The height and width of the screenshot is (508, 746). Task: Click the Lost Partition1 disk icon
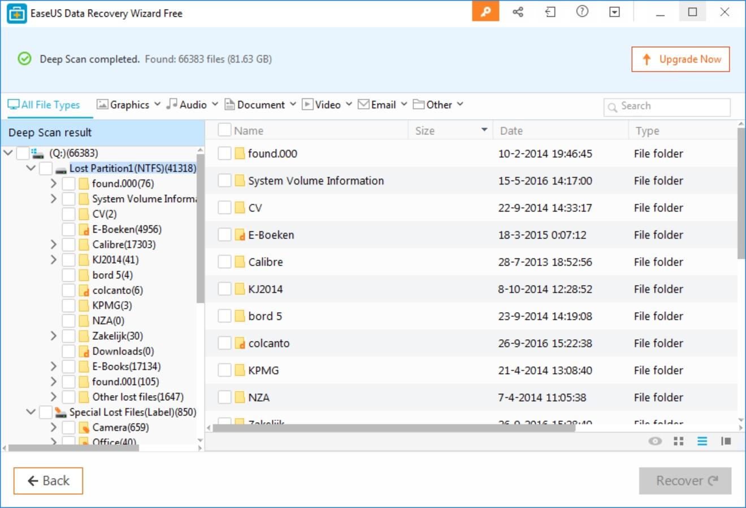click(x=61, y=169)
